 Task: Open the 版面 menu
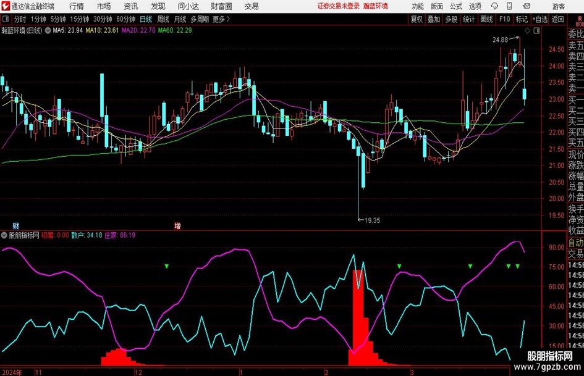pos(436,6)
